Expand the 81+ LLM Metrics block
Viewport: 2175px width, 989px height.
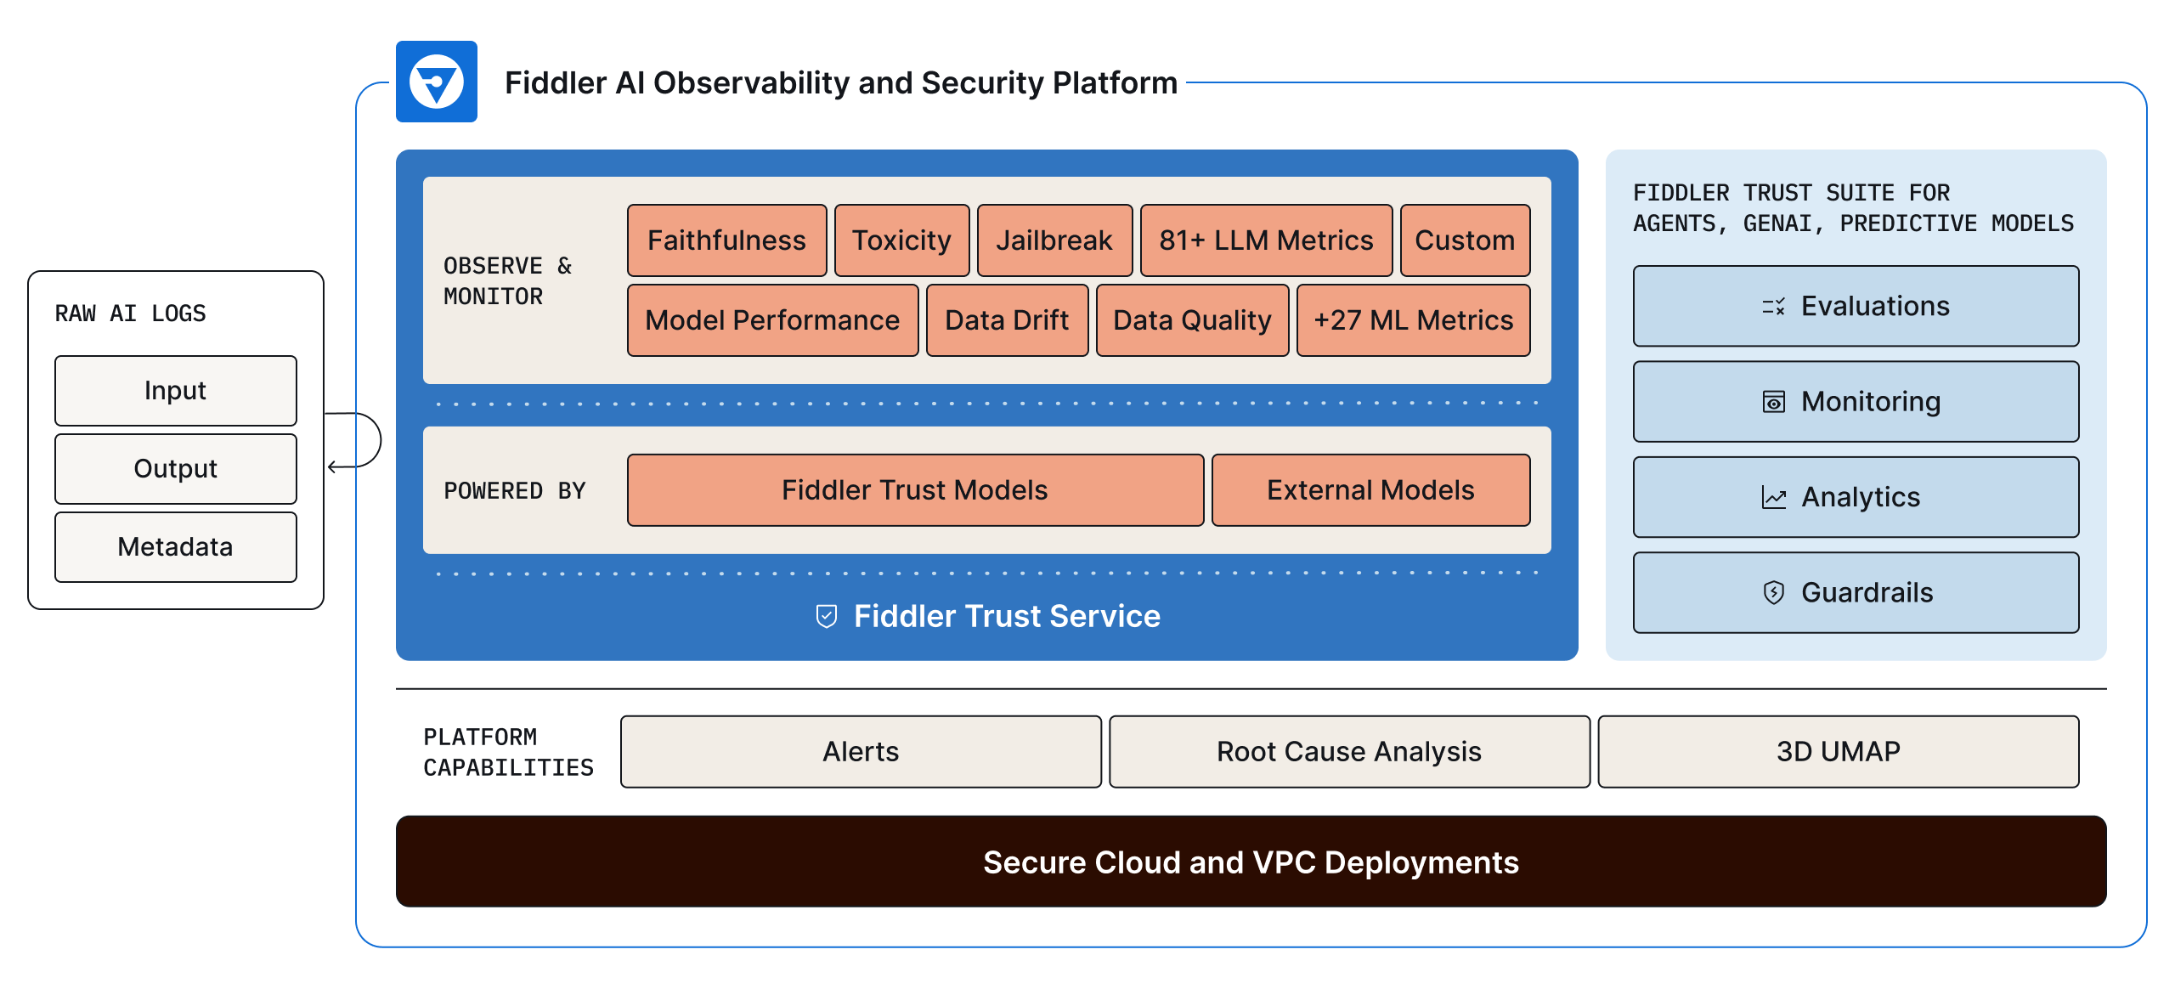tap(1265, 240)
